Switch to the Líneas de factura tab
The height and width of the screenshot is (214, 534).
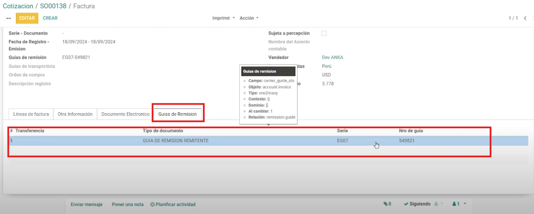tap(31, 114)
